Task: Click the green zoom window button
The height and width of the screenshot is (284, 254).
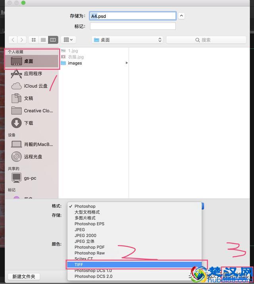Action: [23, 3]
